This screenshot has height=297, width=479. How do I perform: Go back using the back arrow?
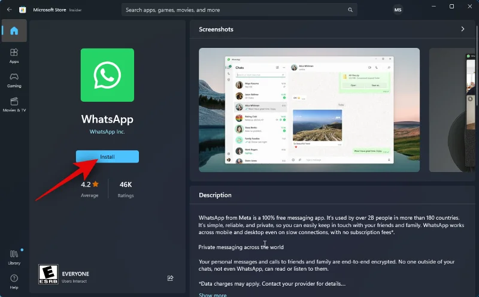[x=10, y=10]
